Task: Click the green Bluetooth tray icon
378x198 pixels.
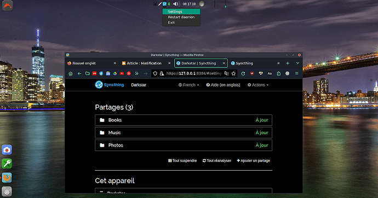Action: (x=169, y=4)
